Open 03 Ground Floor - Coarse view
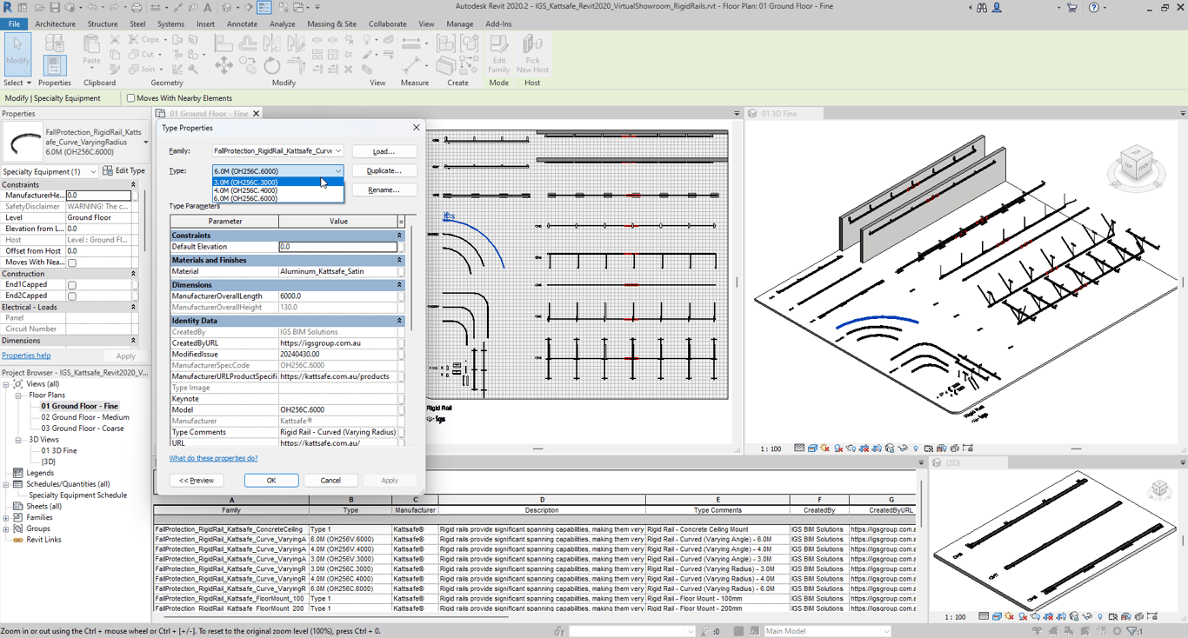This screenshot has width=1188, height=638. click(x=83, y=429)
